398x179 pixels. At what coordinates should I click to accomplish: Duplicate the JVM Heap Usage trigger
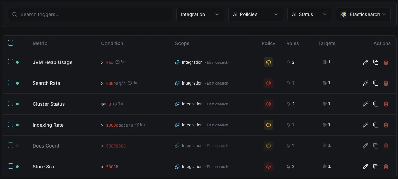pos(376,62)
